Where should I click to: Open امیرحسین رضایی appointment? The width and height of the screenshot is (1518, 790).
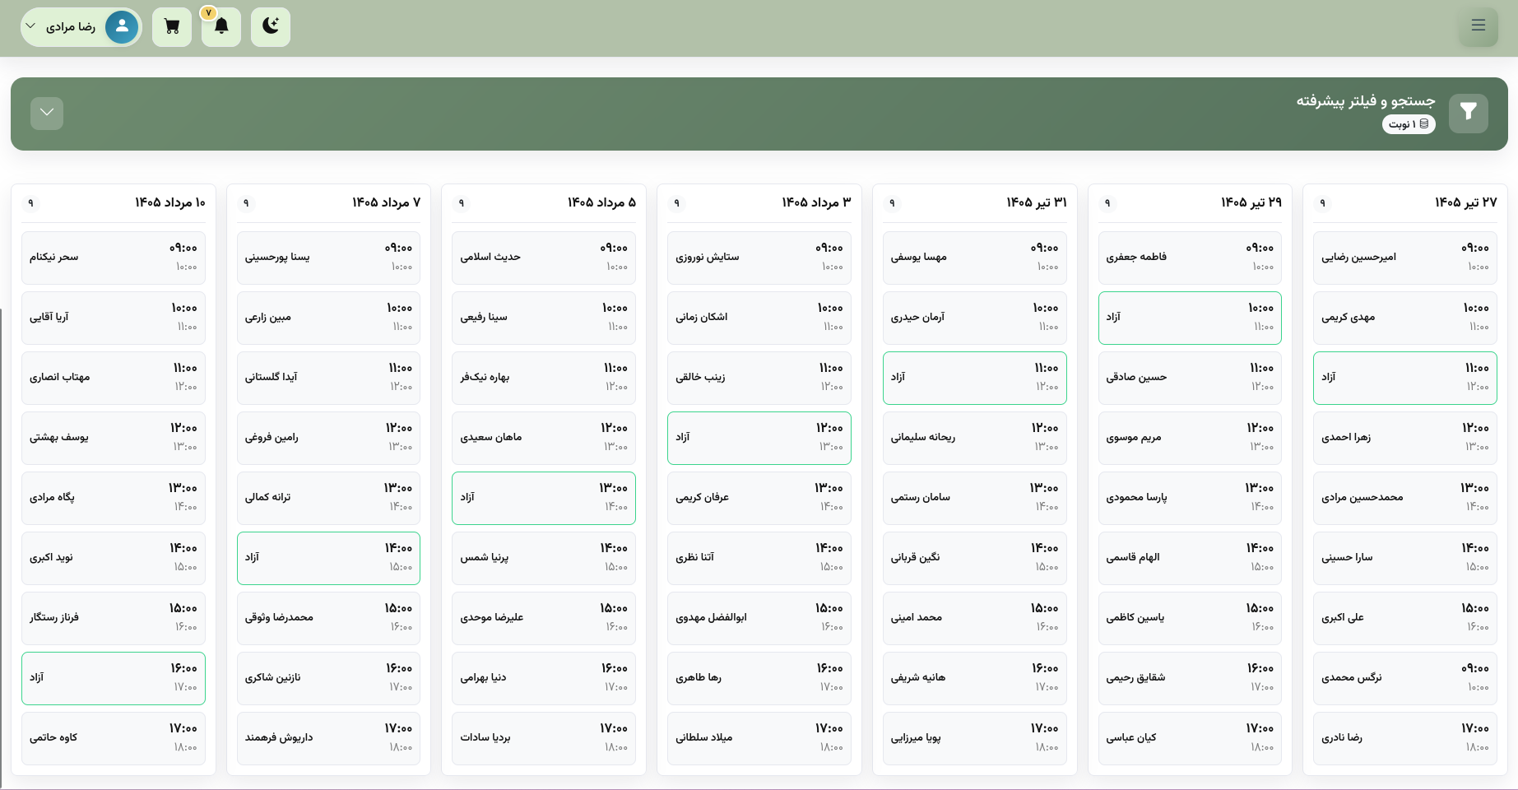(x=1405, y=258)
